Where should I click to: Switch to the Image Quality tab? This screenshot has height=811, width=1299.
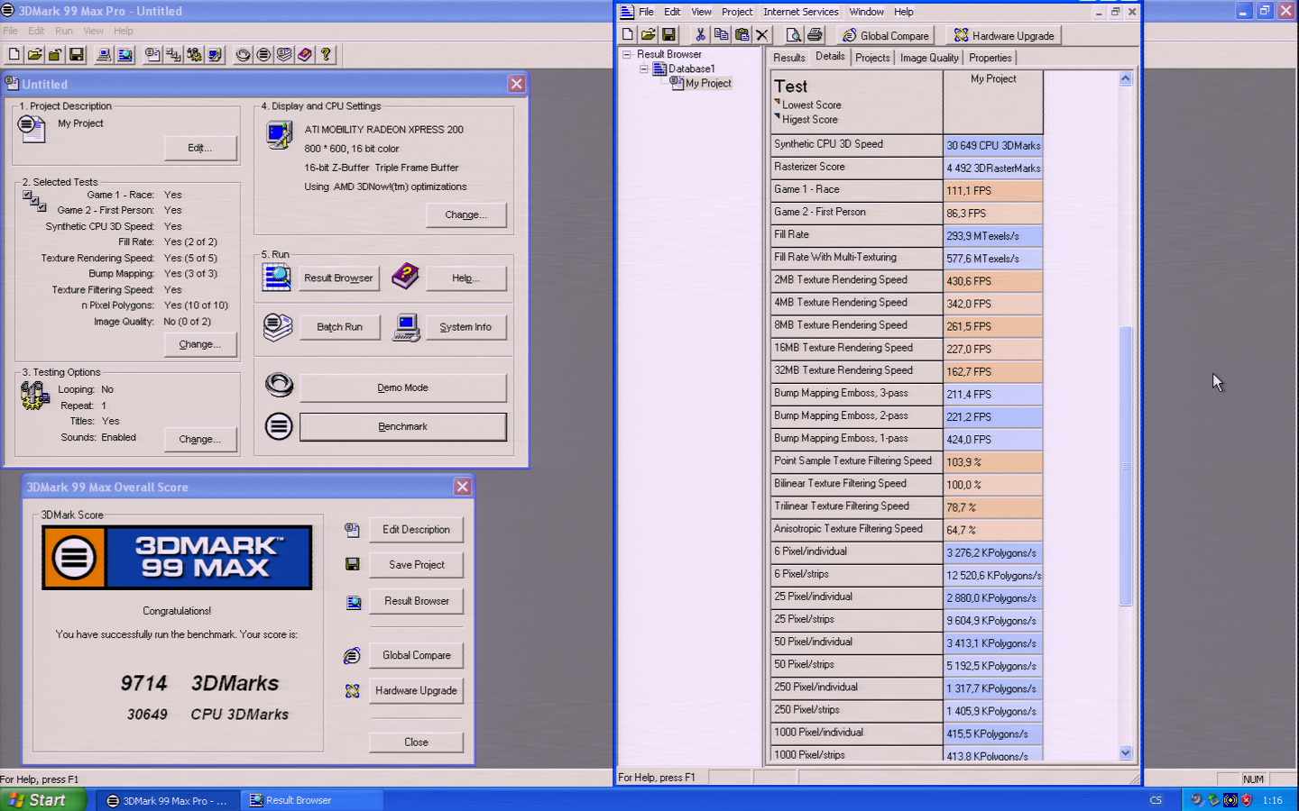pos(929,58)
